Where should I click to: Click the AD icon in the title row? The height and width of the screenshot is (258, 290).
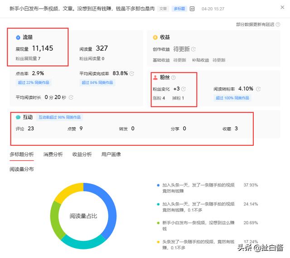tap(192, 9)
